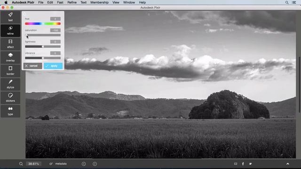Viewport: 301px width, 169px height.
Task: Open the Membership menu
Action: click(99, 2)
